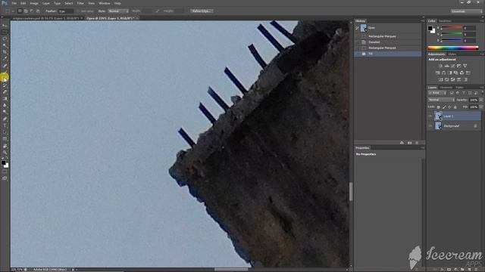
Task: Open the File menu
Action: point(14,3)
